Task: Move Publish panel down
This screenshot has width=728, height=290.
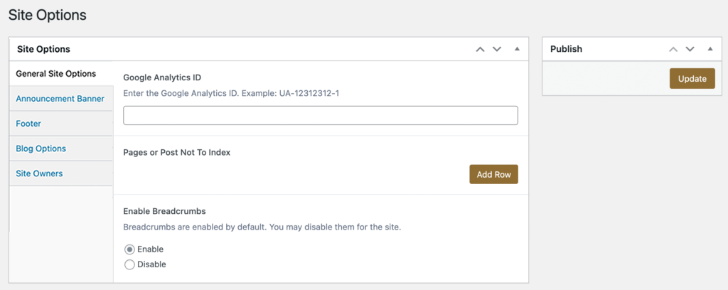Action: [690, 49]
